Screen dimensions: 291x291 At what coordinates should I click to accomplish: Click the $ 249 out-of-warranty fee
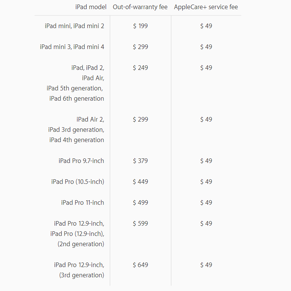coord(140,68)
